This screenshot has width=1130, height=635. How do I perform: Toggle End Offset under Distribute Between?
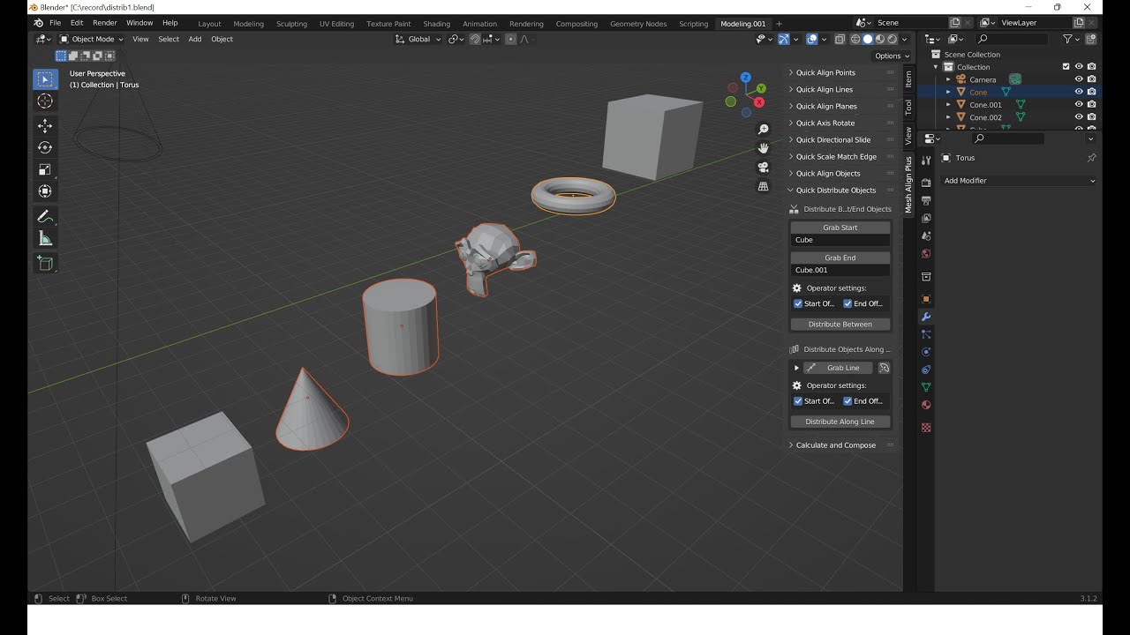click(x=847, y=303)
